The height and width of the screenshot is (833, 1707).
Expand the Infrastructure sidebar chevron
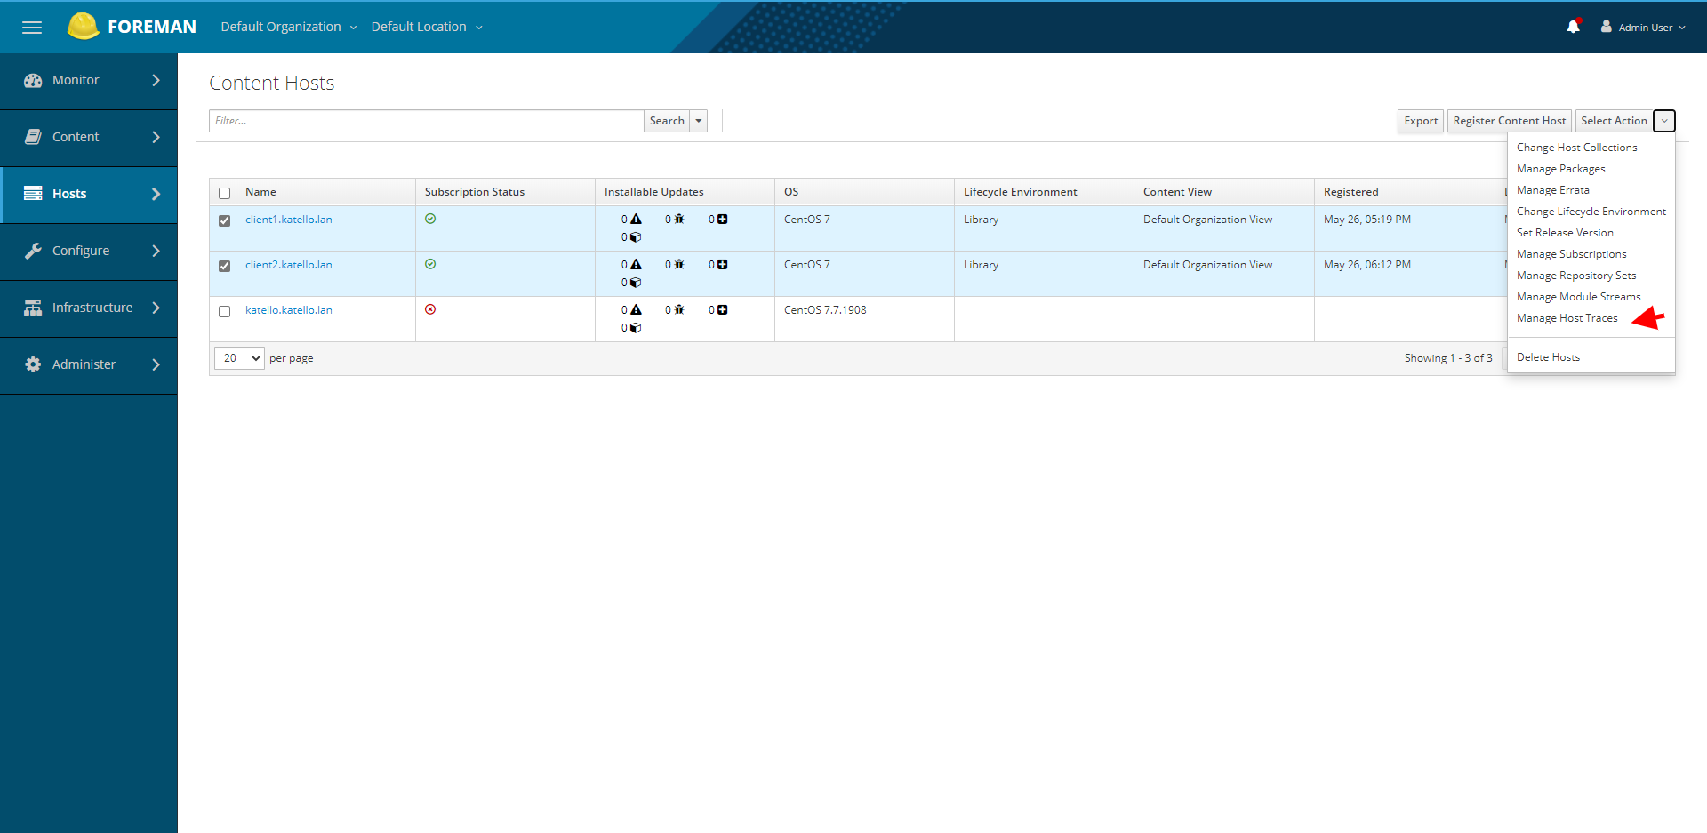click(x=156, y=308)
